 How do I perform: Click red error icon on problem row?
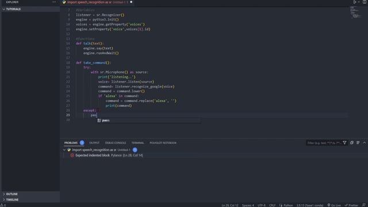pos(72,155)
